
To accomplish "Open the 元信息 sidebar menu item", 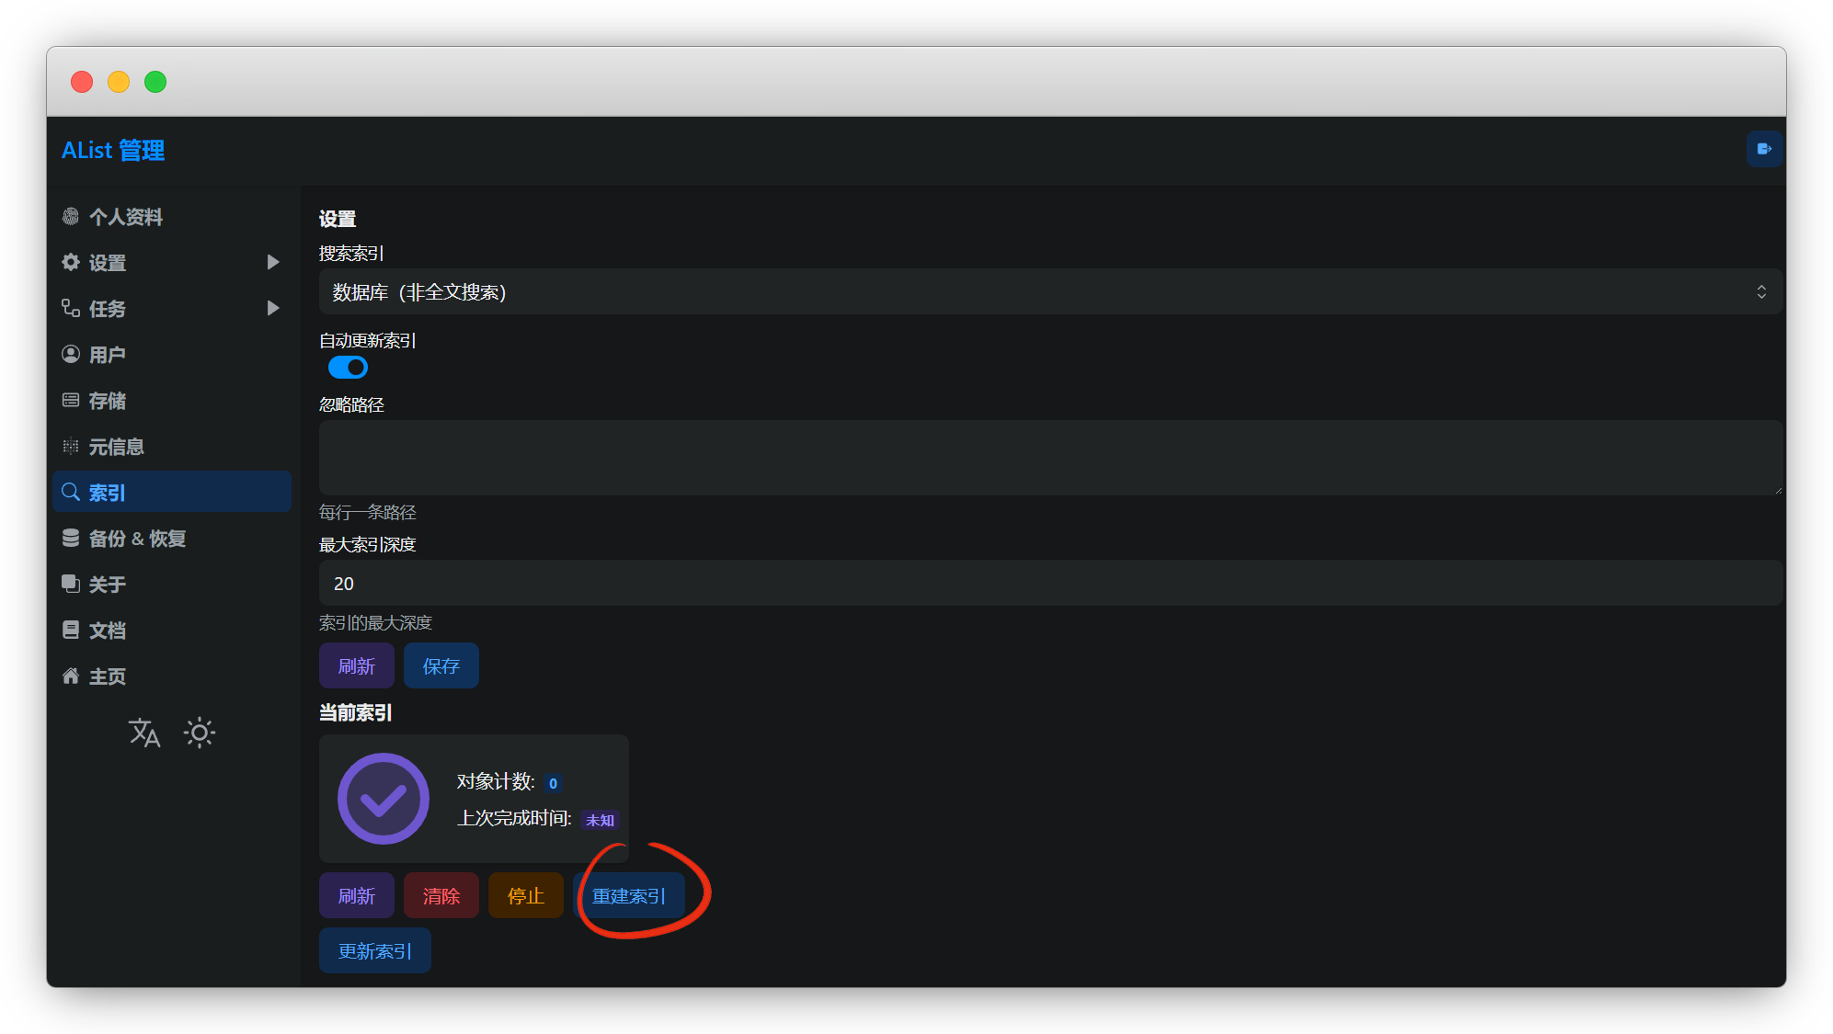I will tap(116, 447).
